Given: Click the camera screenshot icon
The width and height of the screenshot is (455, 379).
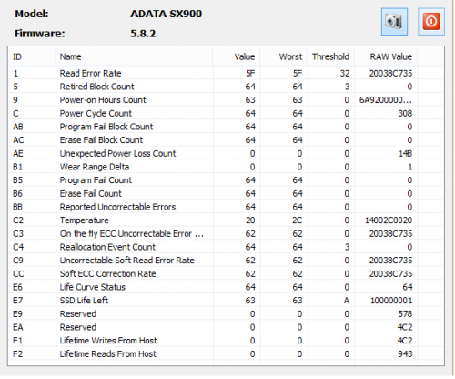Looking at the screenshot, I should coord(394,22).
